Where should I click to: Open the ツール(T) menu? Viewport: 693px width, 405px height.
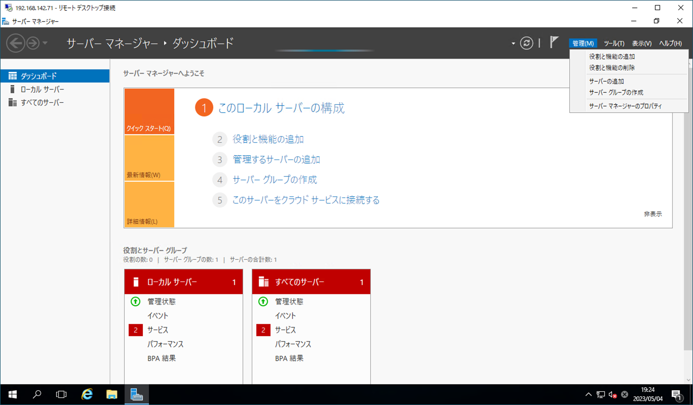pyautogui.click(x=614, y=43)
